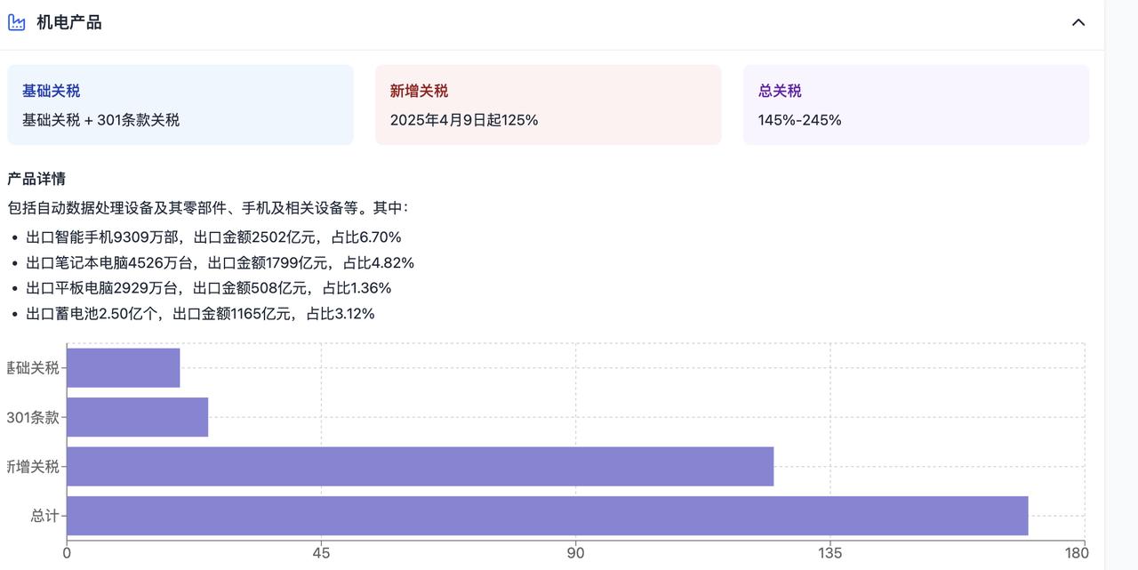
Task: Click the 2025年4月9日起125% text
Action: pos(464,119)
